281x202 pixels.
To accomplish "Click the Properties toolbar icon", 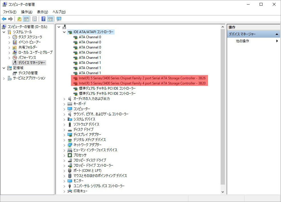I will point(34,19).
